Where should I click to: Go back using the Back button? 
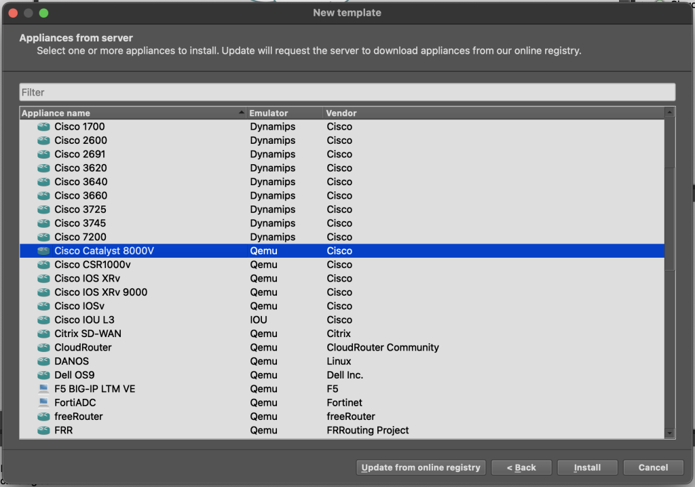[x=521, y=467]
